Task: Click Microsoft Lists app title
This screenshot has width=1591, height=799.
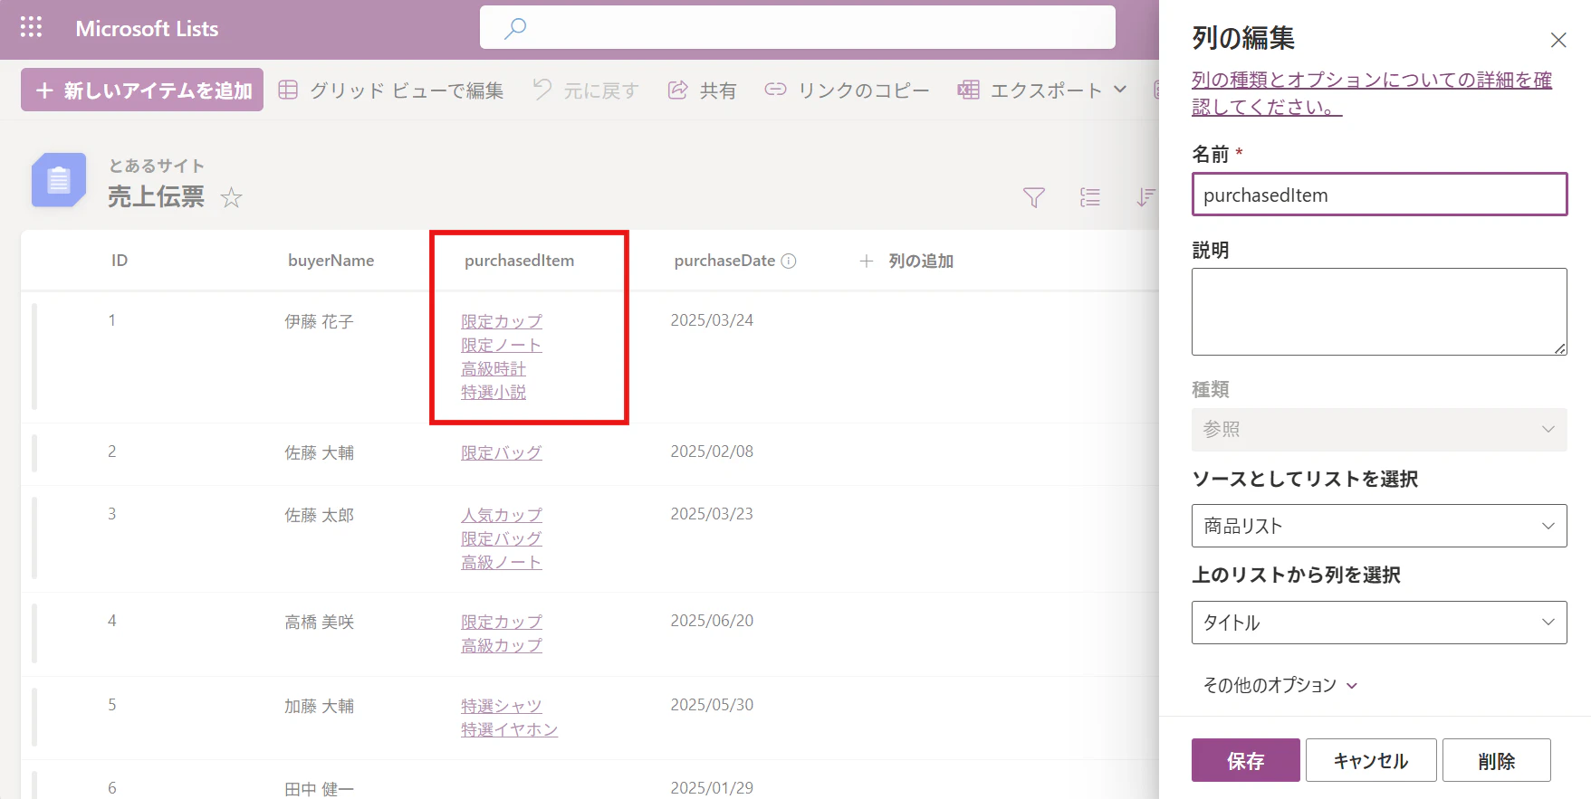Action: click(x=147, y=29)
